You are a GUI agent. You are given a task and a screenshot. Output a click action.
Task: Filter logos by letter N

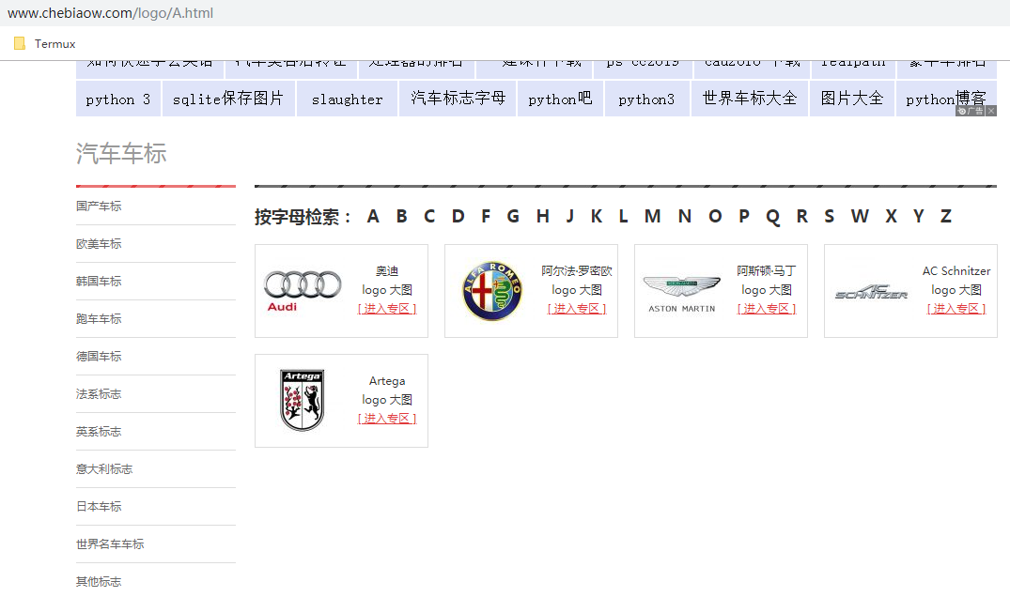point(685,216)
